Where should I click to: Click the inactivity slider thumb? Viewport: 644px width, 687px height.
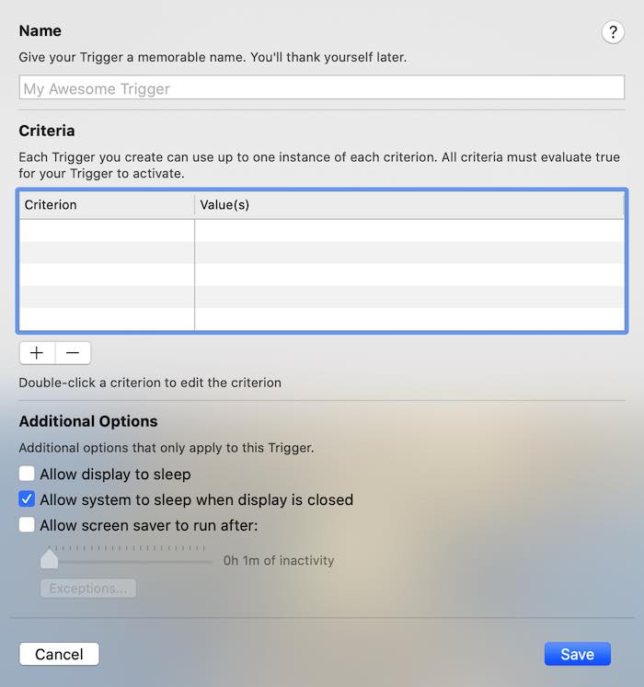49,558
